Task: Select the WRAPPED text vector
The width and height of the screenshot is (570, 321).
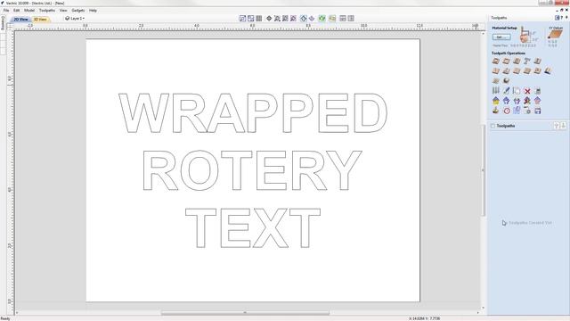Action: coord(253,113)
